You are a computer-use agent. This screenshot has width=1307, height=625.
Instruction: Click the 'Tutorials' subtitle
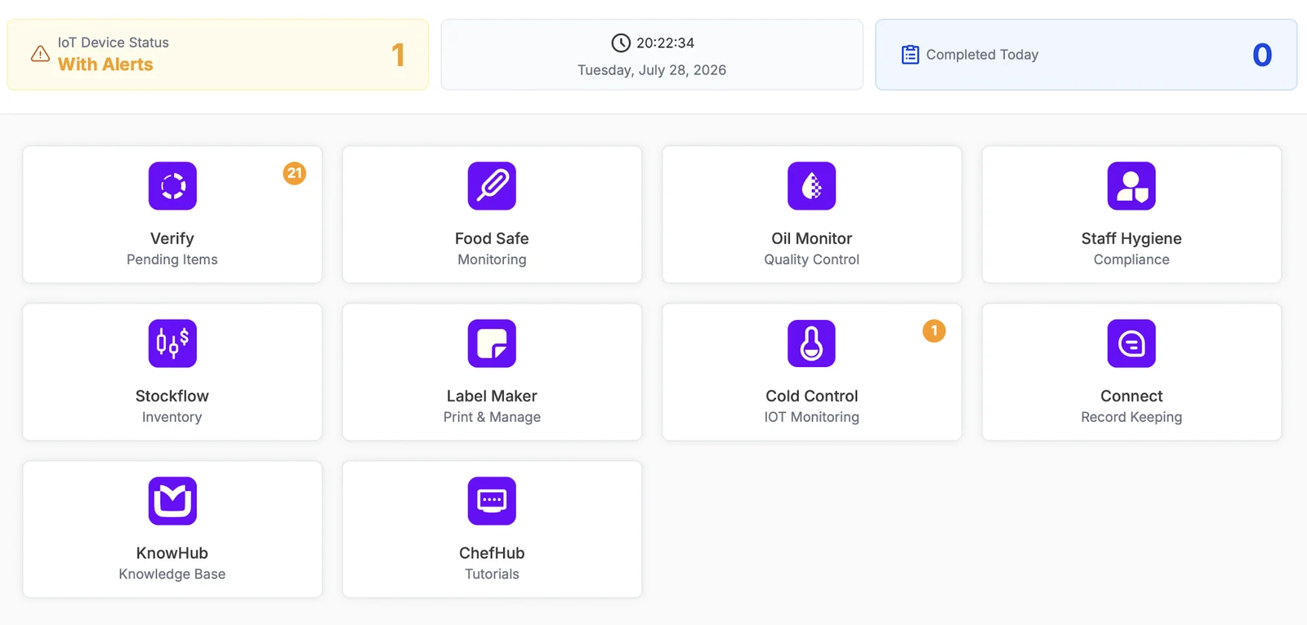click(x=492, y=574)
